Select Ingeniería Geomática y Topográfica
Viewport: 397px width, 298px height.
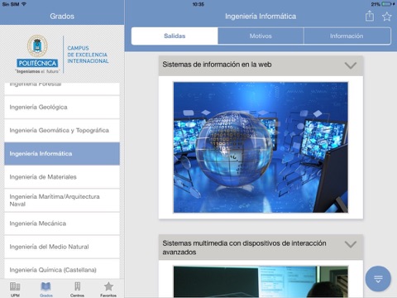[x=62, y=130]
